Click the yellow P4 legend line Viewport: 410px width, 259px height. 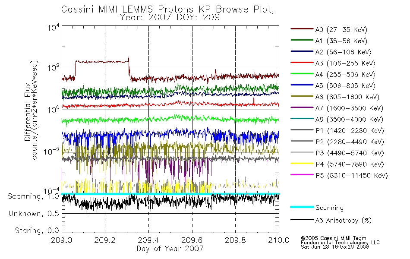point(302,164)
